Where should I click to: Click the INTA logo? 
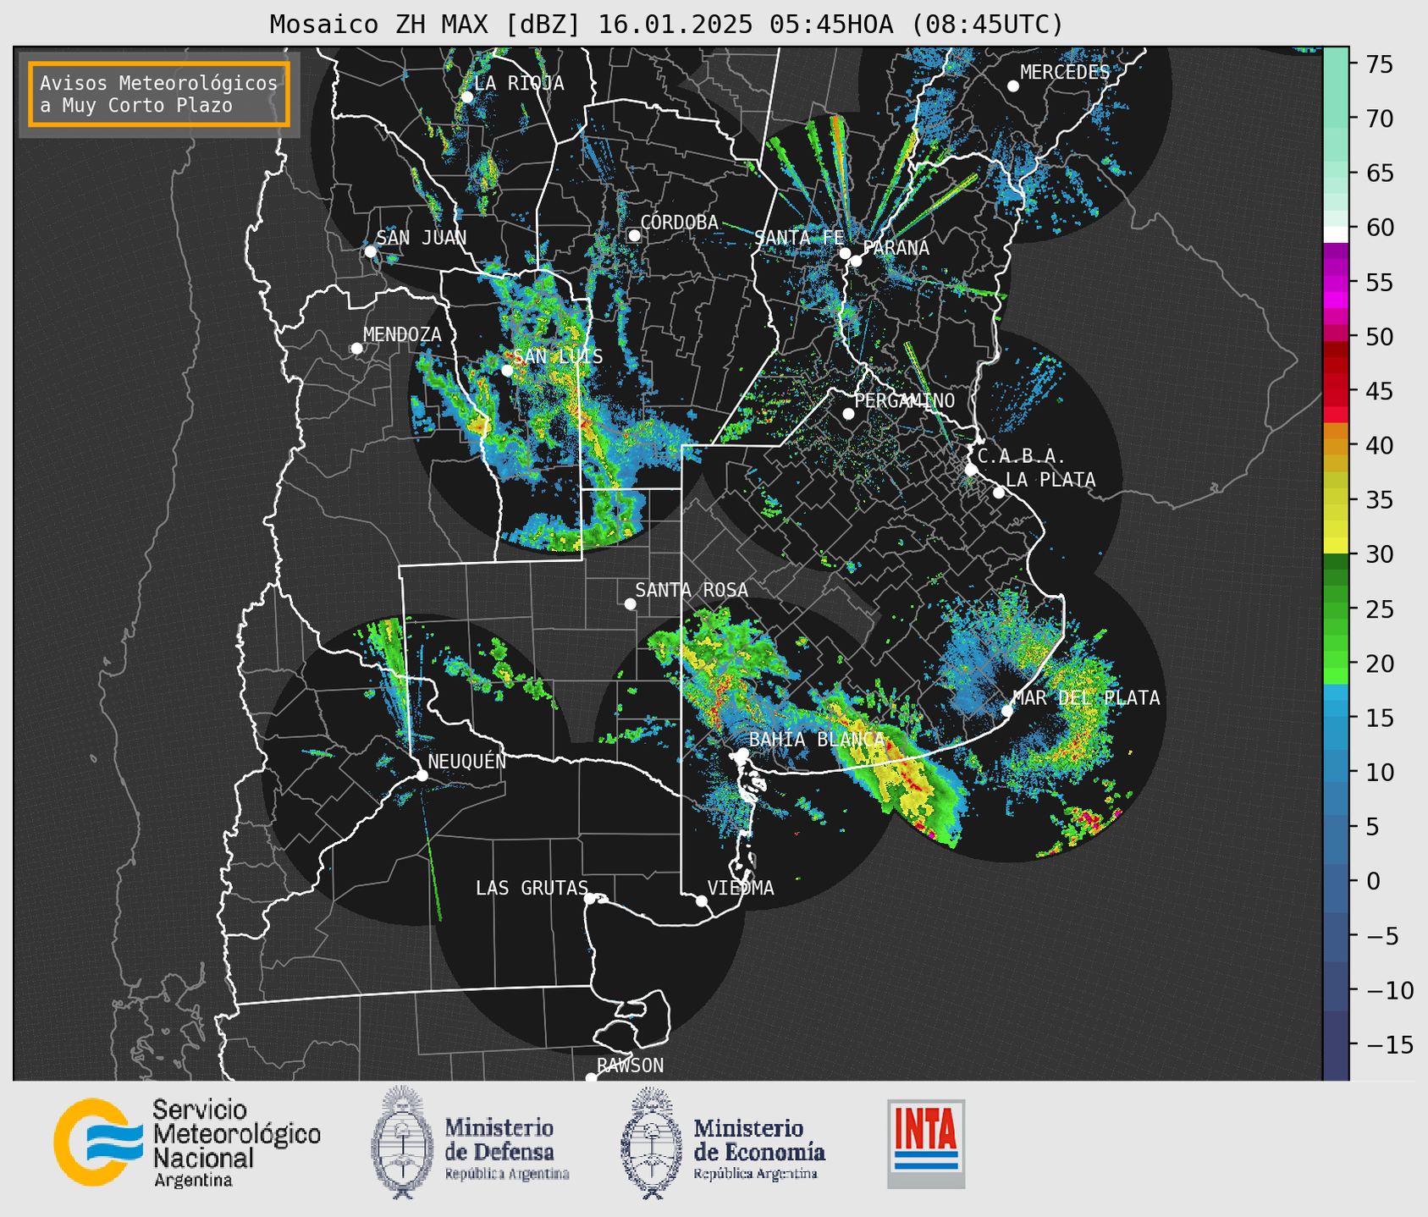pos(926,1143)
